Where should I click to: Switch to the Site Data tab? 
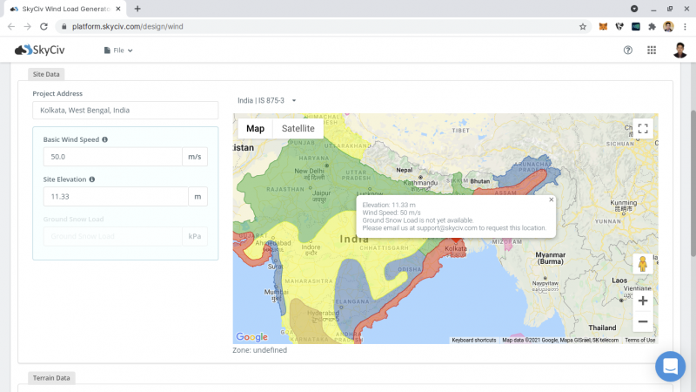45,74
